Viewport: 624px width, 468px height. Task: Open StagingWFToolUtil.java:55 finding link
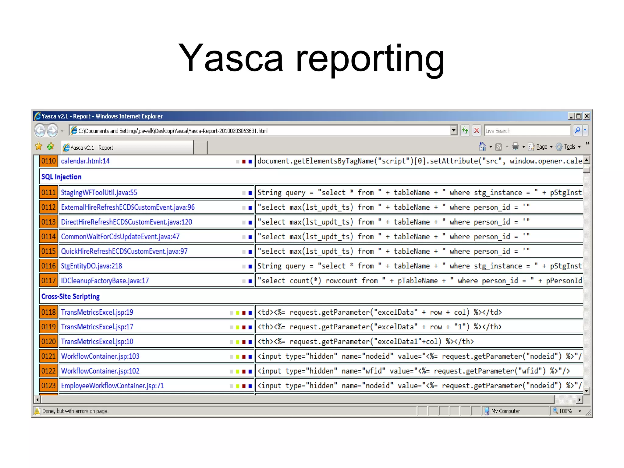99,193
